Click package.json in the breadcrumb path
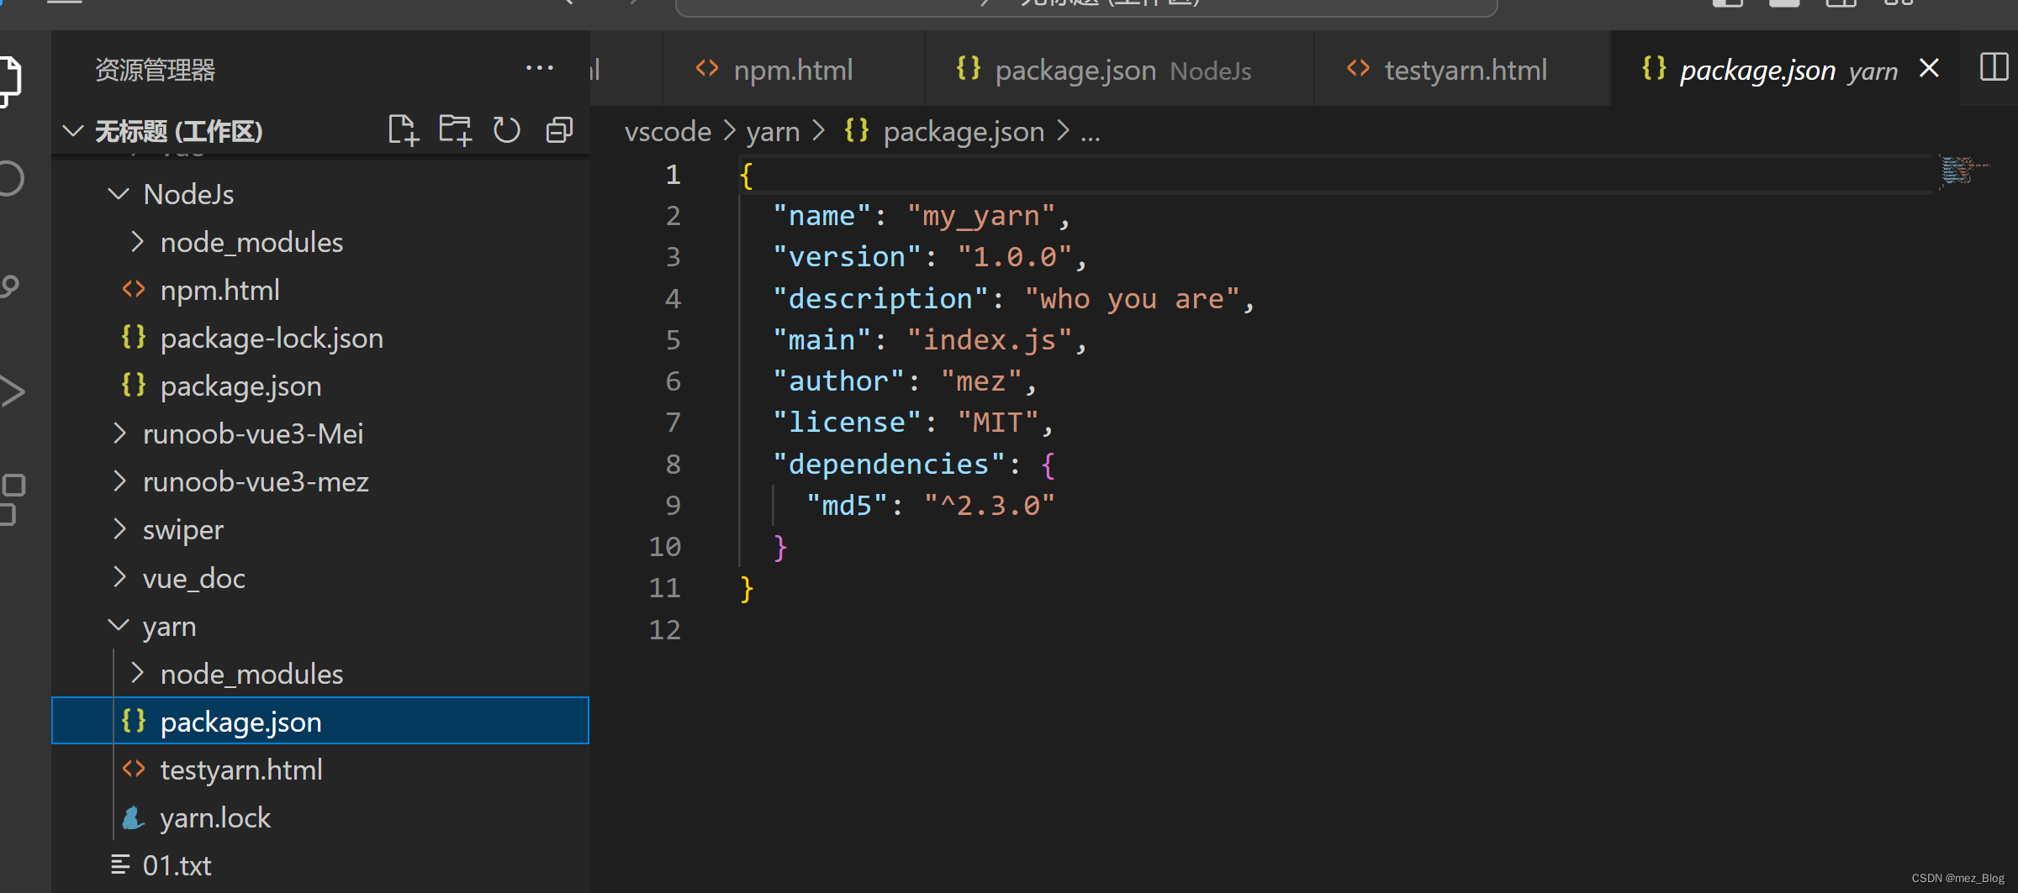This screenshot has height=893, width=2018. click(x=964, y=131)
